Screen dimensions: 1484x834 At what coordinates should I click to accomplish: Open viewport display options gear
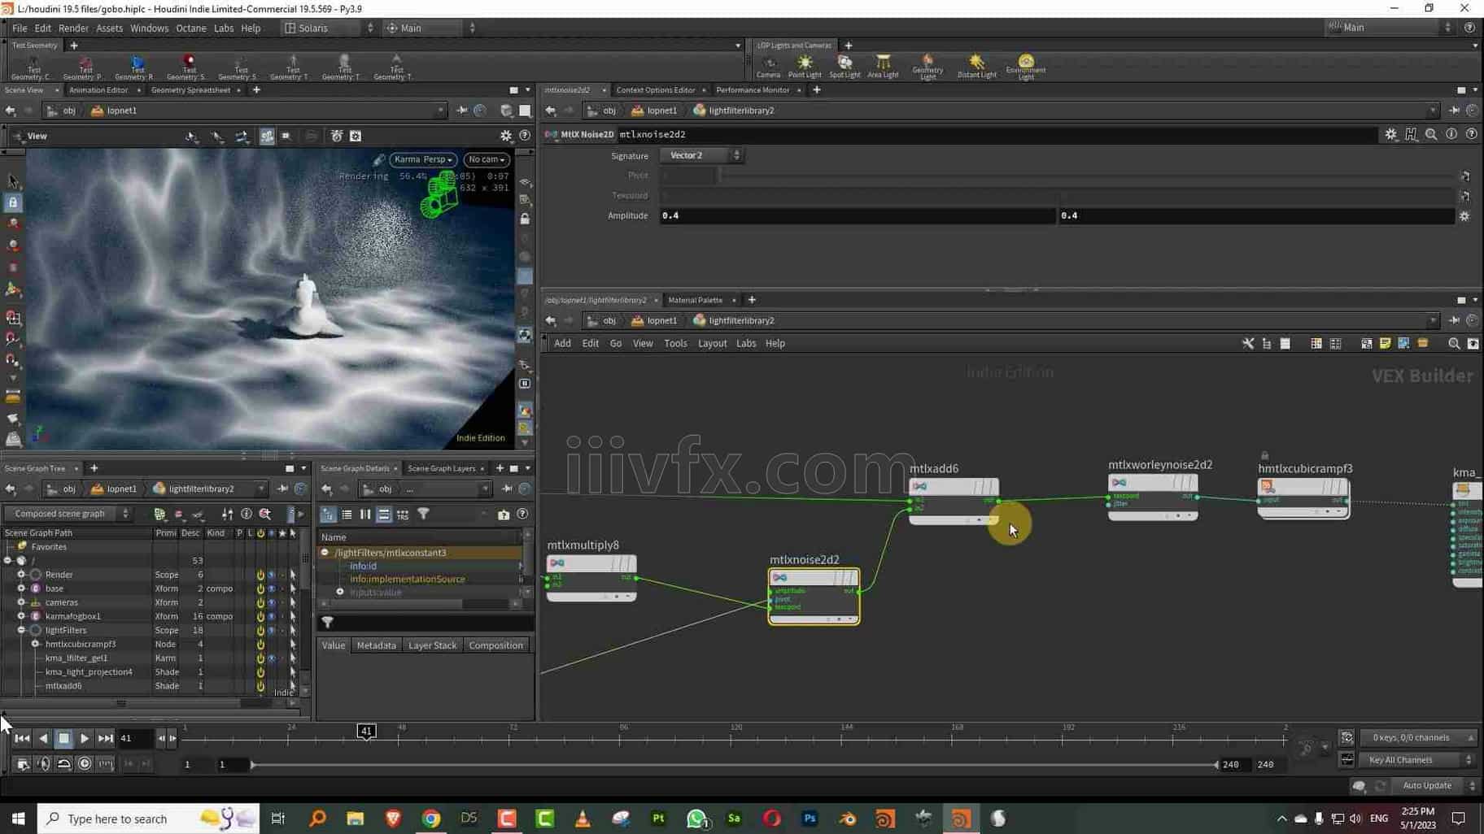pyautogui.click(x=506, y=136)
